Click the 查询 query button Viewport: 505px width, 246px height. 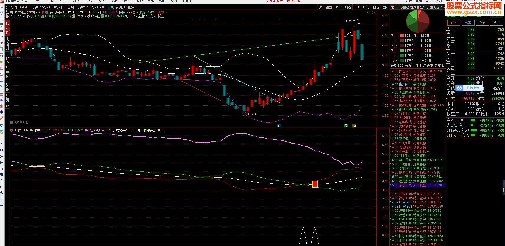pyautogui.click(x=482, y=22)
